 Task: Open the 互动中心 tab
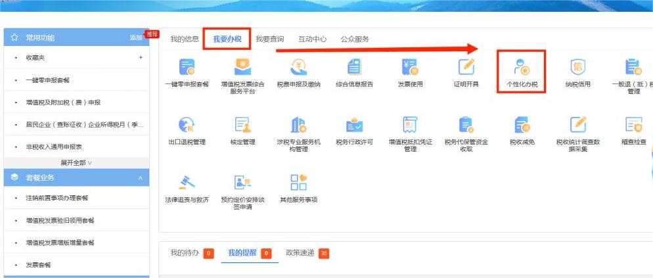[312, 39]
